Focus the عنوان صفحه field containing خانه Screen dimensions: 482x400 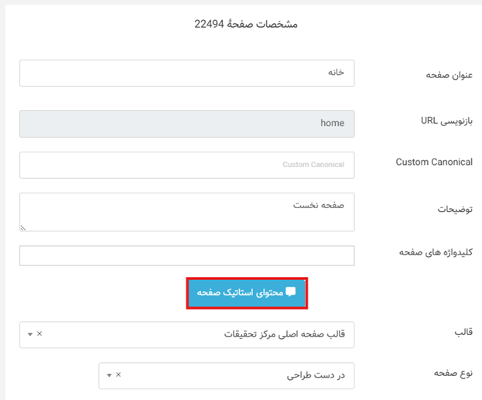pos(186,74)
